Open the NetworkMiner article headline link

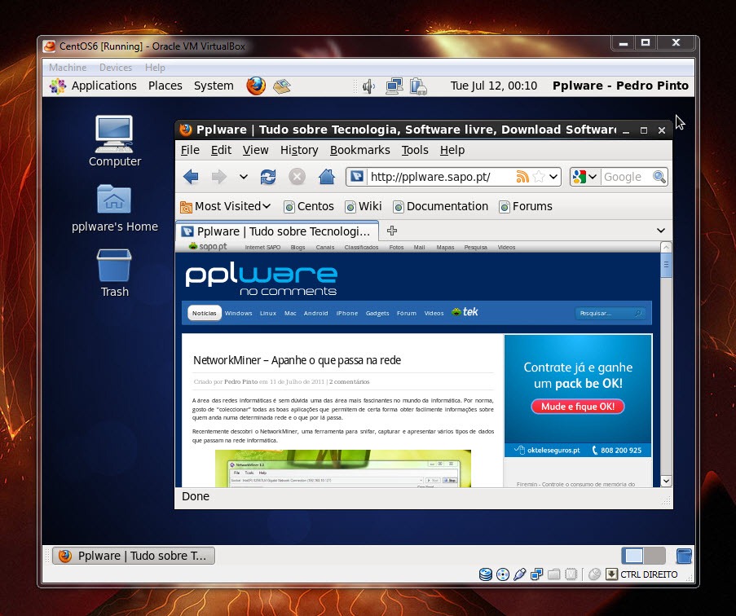(297, 360)
